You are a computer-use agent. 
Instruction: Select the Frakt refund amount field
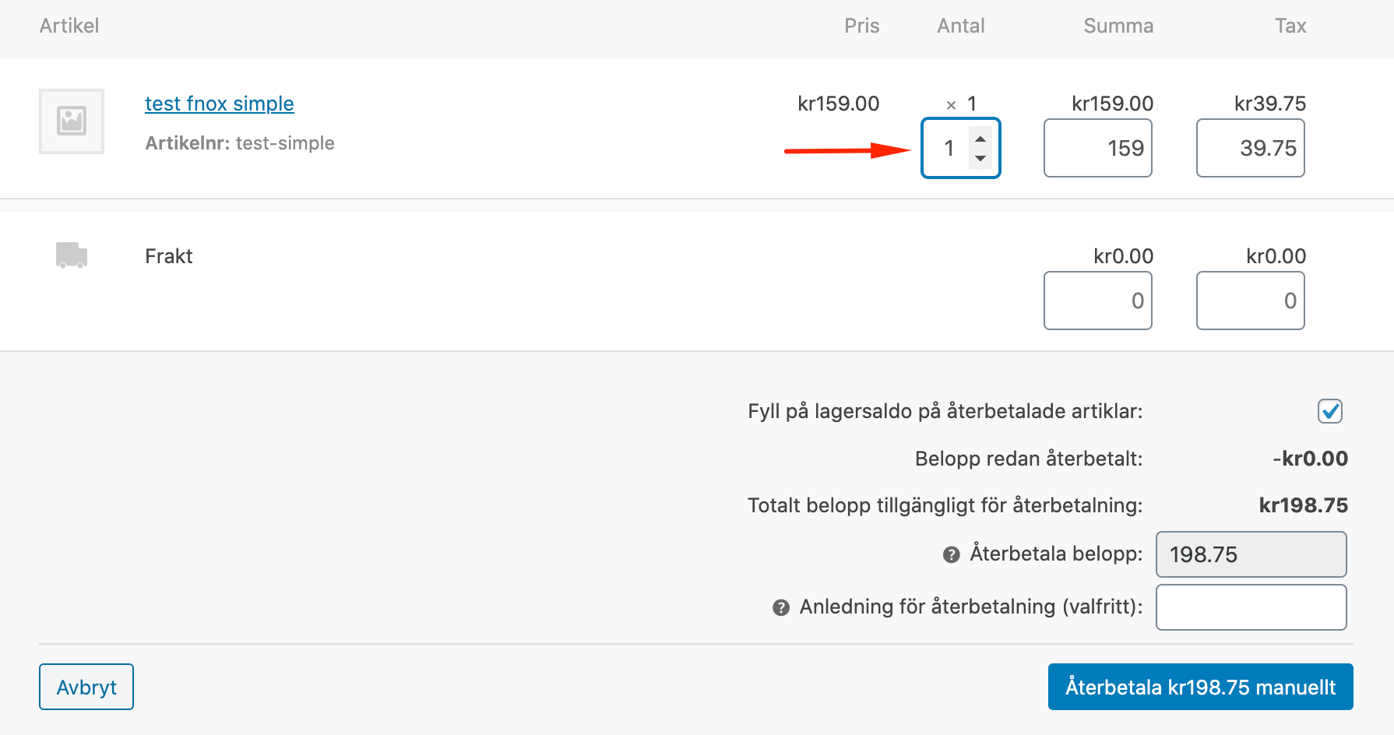(1097, 301)
